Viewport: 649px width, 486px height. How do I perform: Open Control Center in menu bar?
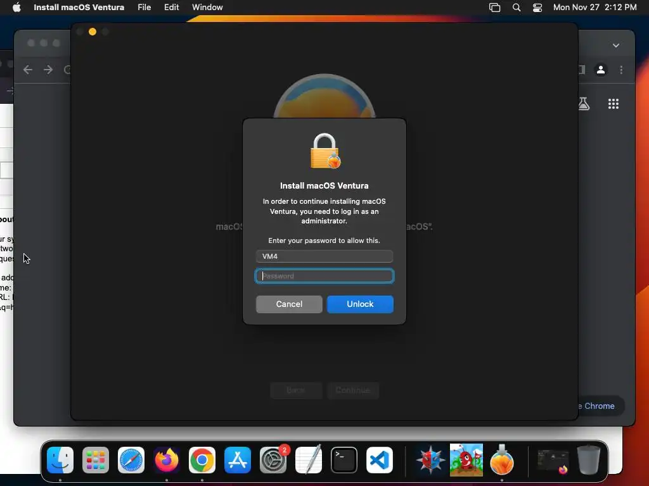[537, 7]
